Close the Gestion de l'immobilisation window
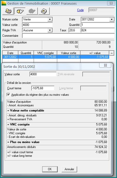117x178 pixels. tap(111, 3)
